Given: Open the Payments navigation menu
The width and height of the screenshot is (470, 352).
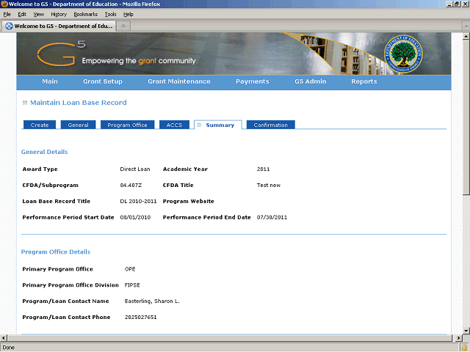Looking at the screenshot, I should click(x=253, y=81).
